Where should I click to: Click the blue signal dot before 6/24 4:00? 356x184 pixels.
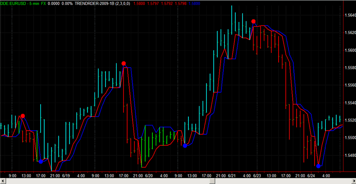pos(318,166)
